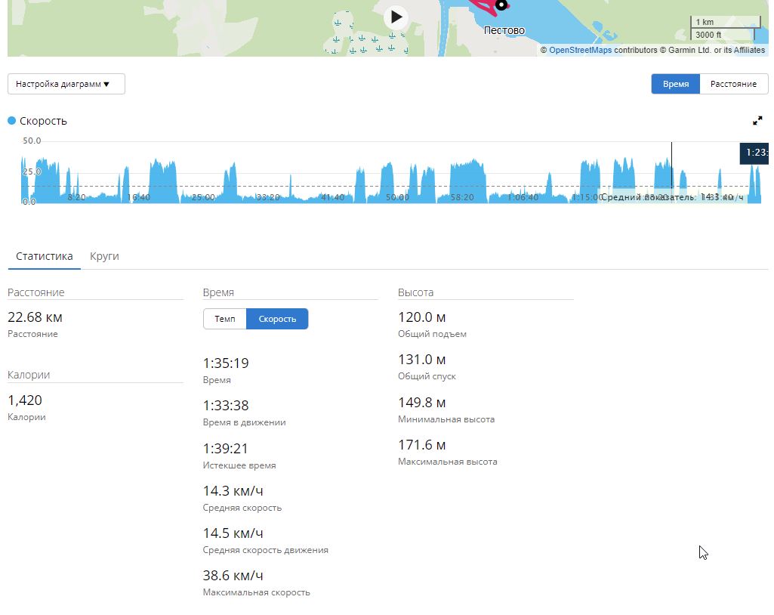Screen dimensions: 774x615
Task: Open the OpenStreetMaps attribution link
Action: 580,50
